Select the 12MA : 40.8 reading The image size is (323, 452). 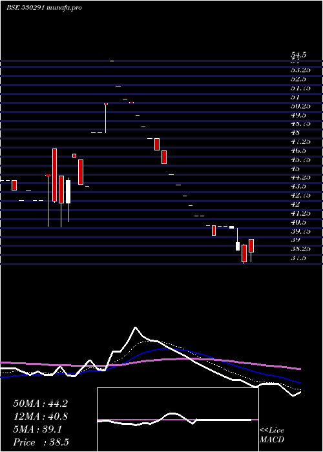pos(40,416)
